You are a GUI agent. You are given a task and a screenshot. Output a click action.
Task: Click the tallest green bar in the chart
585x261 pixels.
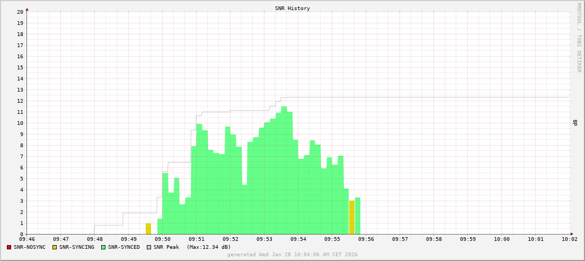click(x=284, y=169)
